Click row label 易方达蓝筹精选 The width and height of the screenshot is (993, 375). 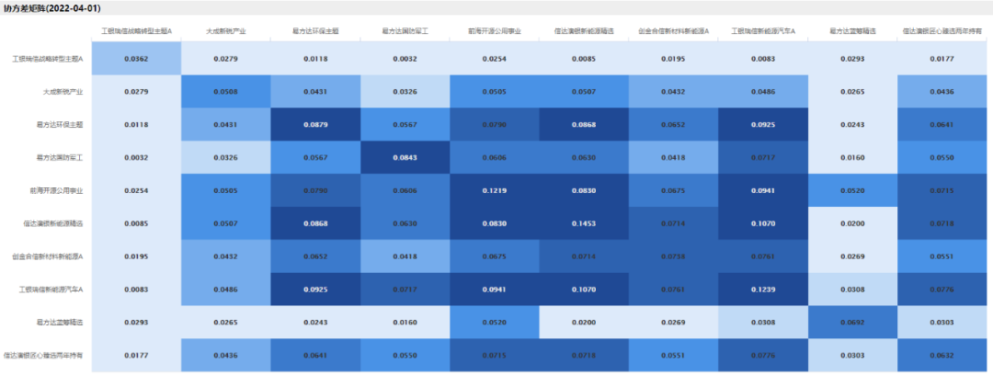click(61, 322)
